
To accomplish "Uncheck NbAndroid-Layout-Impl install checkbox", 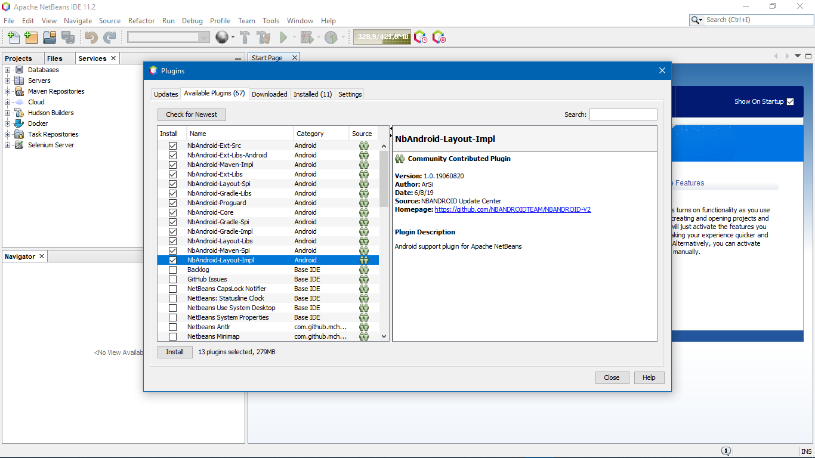I will point(172,260).
